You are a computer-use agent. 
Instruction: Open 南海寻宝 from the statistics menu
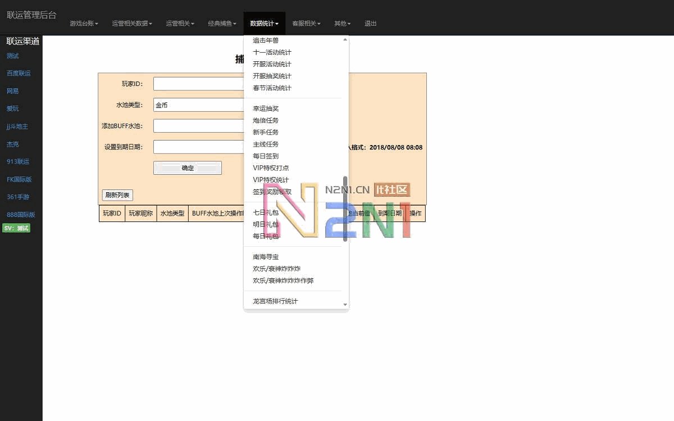tap(265, 256)
